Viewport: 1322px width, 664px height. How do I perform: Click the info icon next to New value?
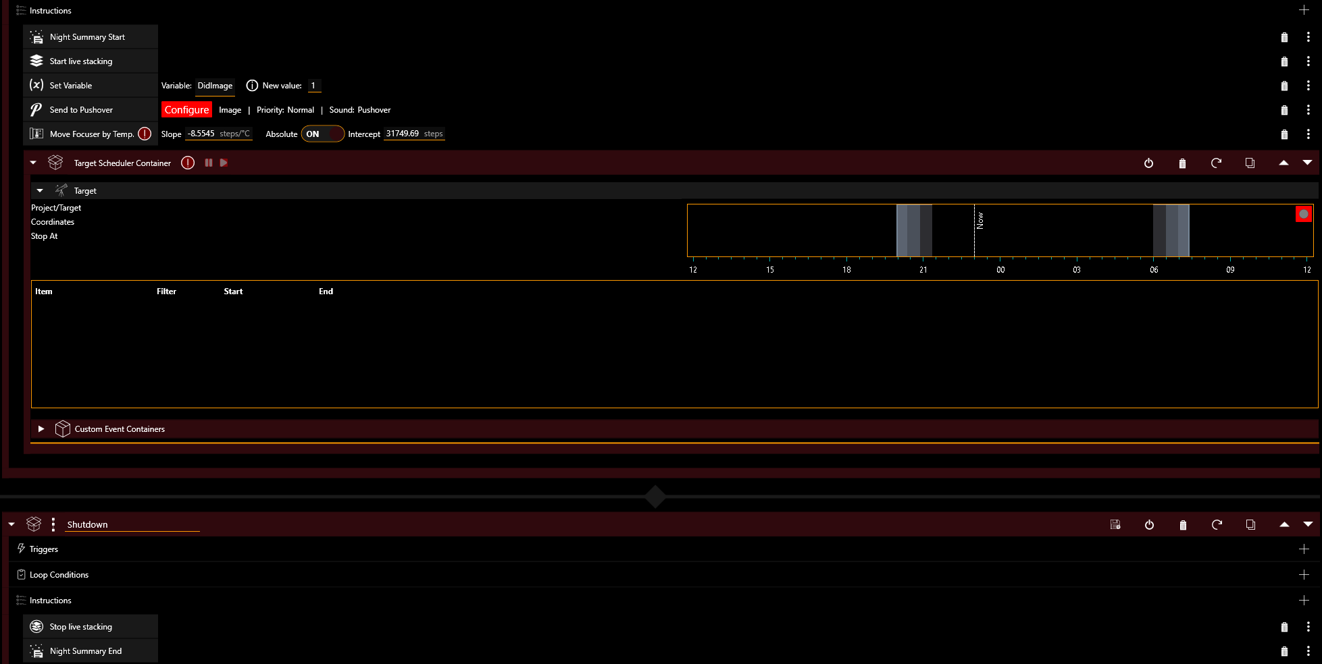pyautogui.click(x=253, y=86)
